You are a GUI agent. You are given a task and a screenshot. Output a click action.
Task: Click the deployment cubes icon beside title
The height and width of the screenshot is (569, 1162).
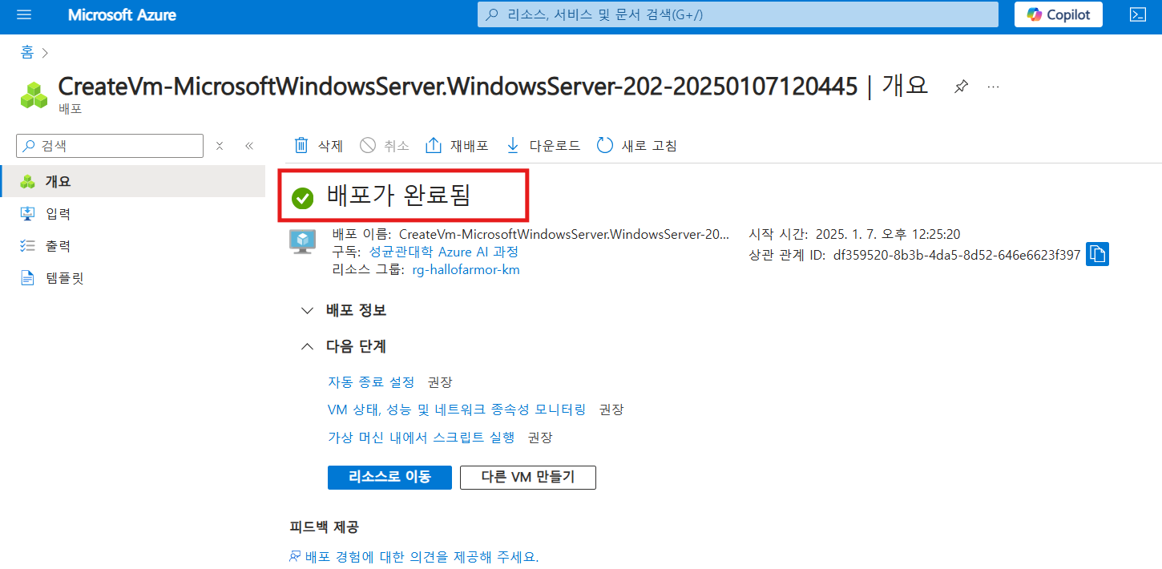point(34,95)
